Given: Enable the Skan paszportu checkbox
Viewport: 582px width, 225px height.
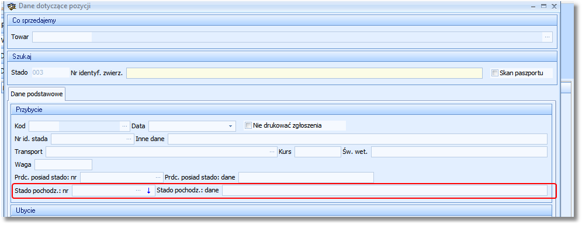Looking at the screenshot, I should pyautogui.click(x=494, y=73).
